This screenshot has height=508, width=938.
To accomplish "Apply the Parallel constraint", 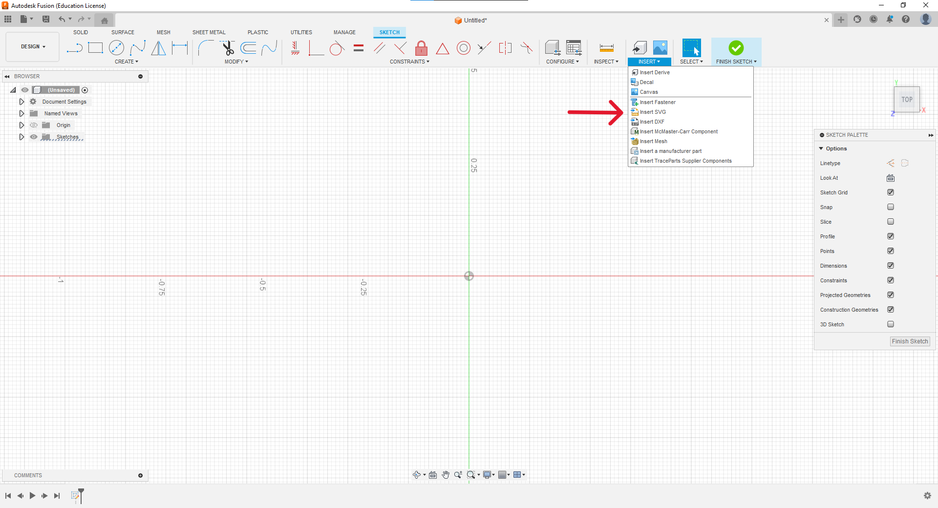I will [x=380, y=48].
